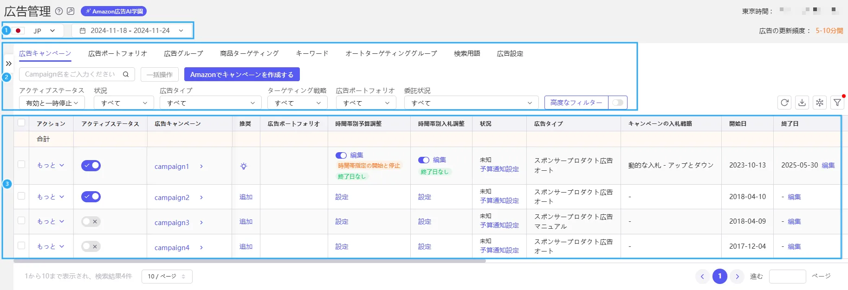Open 広告タイプ filter dropdown
848x290 pixels.
tap(211, 103)
